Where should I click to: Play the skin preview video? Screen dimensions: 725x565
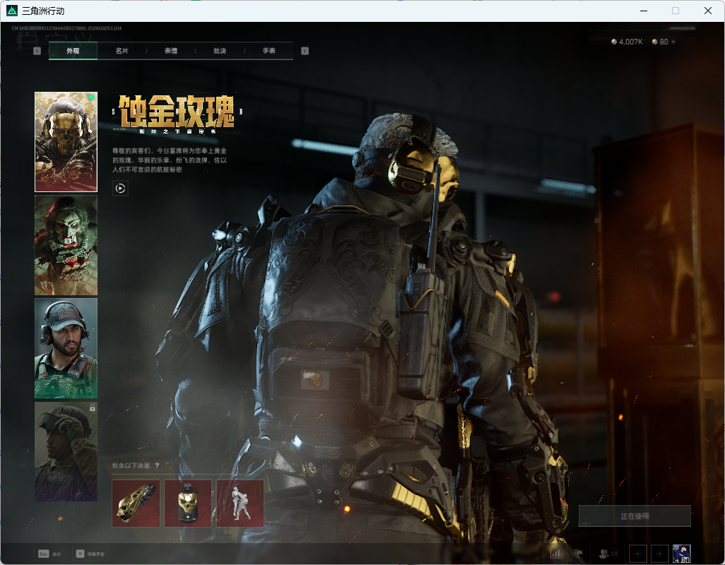[x=120, y=188]
